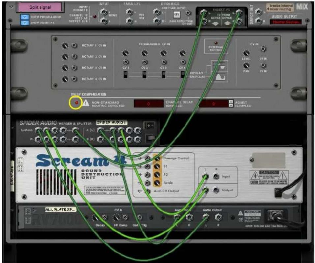Select Spider Audio first L/Mono merge input
This screenshot has width=315, height=263.
point(38,131)
